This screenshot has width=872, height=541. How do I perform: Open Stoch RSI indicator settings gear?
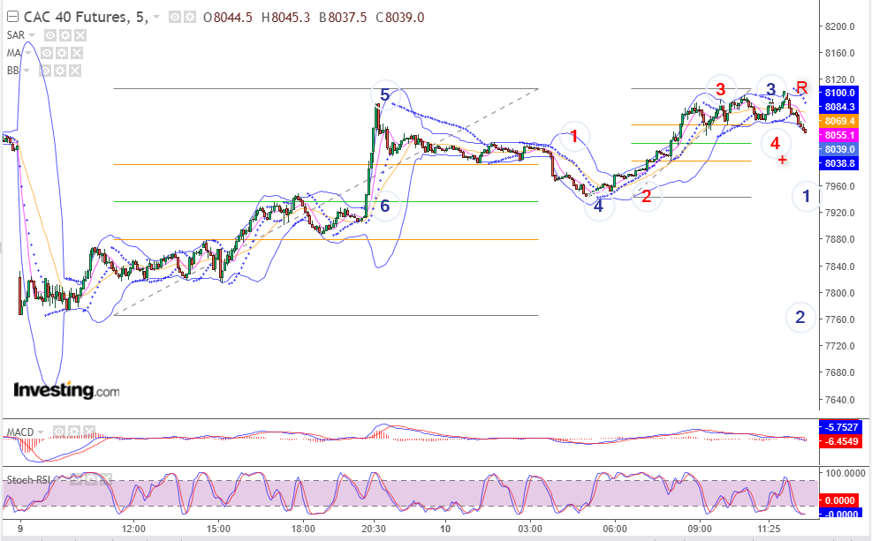(x=90, y=479)
